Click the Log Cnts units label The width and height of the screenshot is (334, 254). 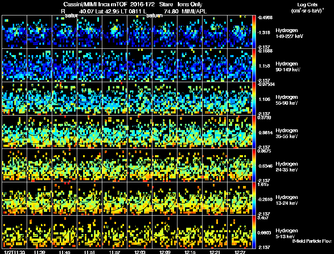point(307,8)
